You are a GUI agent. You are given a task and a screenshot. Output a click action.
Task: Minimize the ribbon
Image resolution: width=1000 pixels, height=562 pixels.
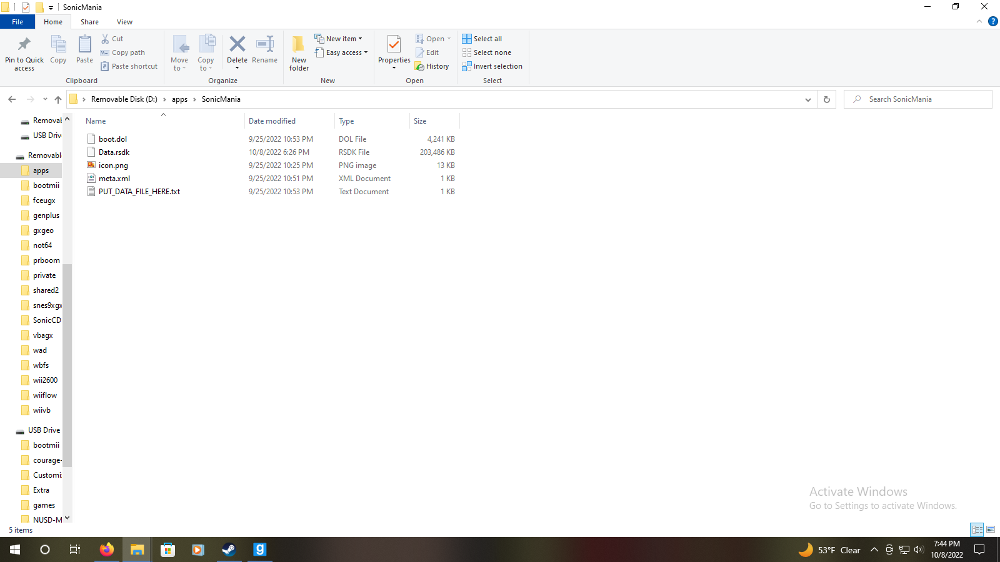pos(979,22)
